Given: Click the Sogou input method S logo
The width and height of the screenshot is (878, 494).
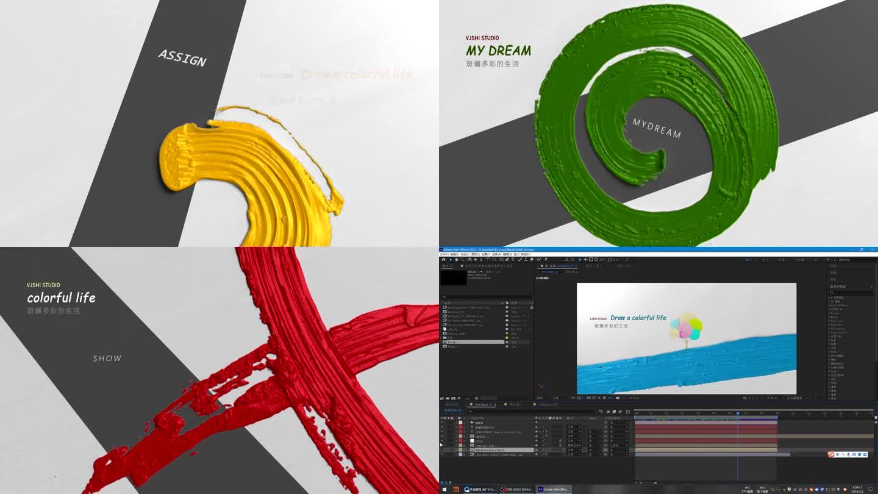Looking at the screenshot, I should click(x=831, y=454).
